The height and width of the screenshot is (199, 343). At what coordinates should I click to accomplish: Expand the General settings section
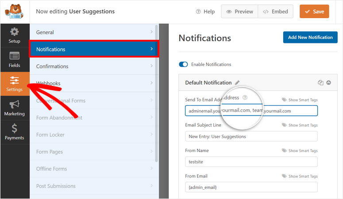pyautogui.click(x=93, y=32)
